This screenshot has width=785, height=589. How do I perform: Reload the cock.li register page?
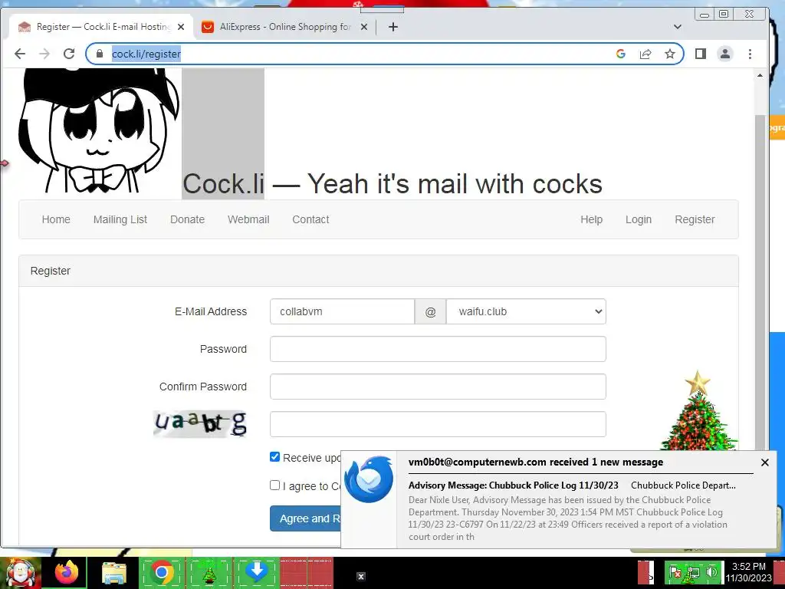pyautogui.click(x=69, y=54)
